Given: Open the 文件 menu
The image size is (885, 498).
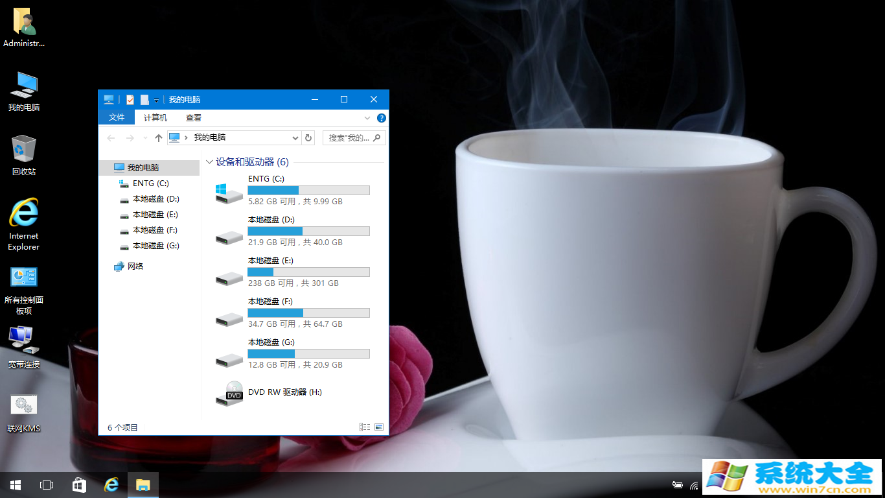Looking at the screenshot, I should 116,118.
